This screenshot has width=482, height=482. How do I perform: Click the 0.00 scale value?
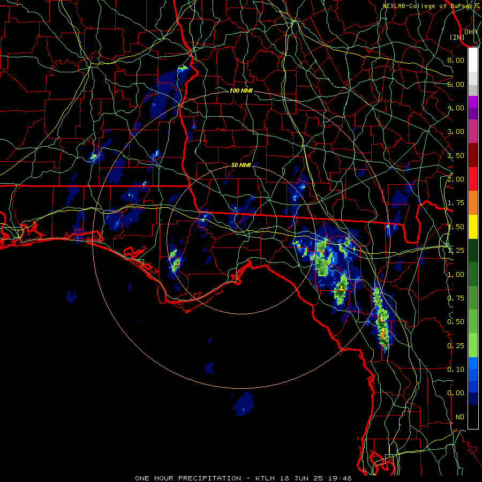456,393
